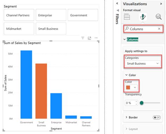Screen dimensions: 166x134
Task: Open the Categories Small Business dropdown
Action: pos(143,64)
